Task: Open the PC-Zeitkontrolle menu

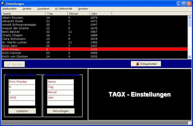Action: [x=64, y=9]
